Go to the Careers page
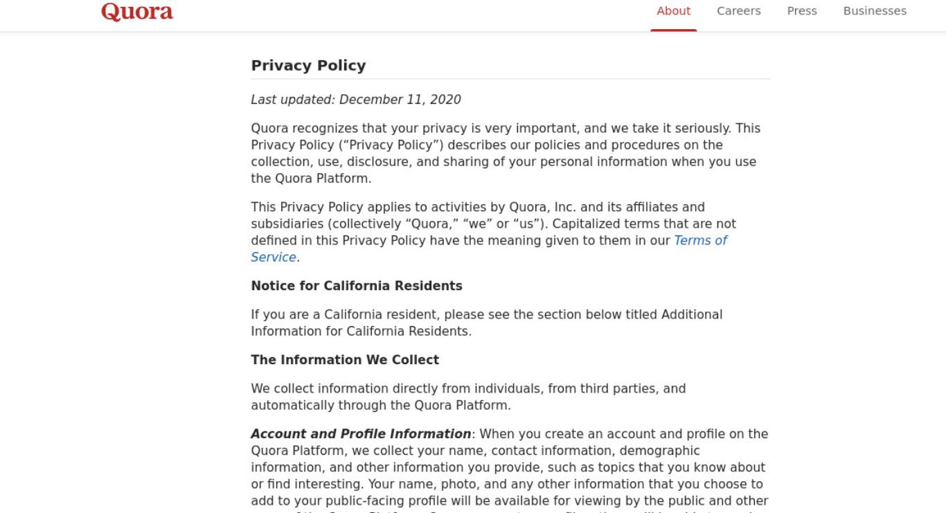This screenshot has height=513, width=946. [738, 11]
